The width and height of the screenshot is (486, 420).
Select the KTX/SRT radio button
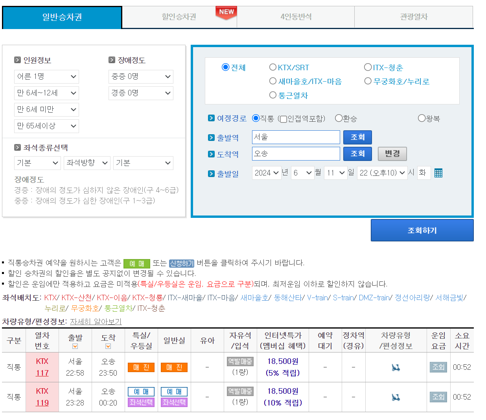coord(273,67)
